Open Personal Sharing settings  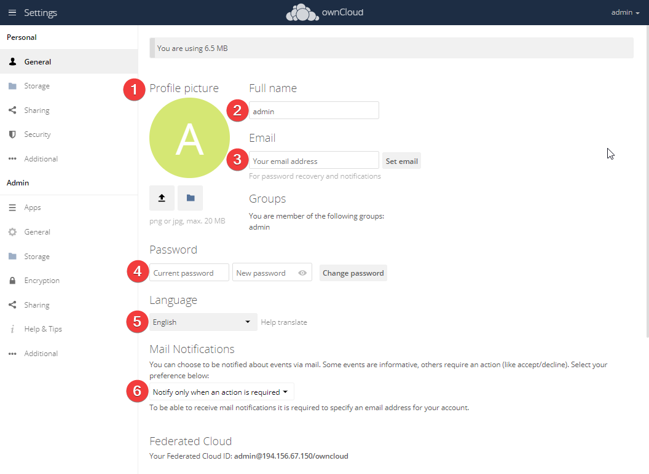(x=37, y=111)
